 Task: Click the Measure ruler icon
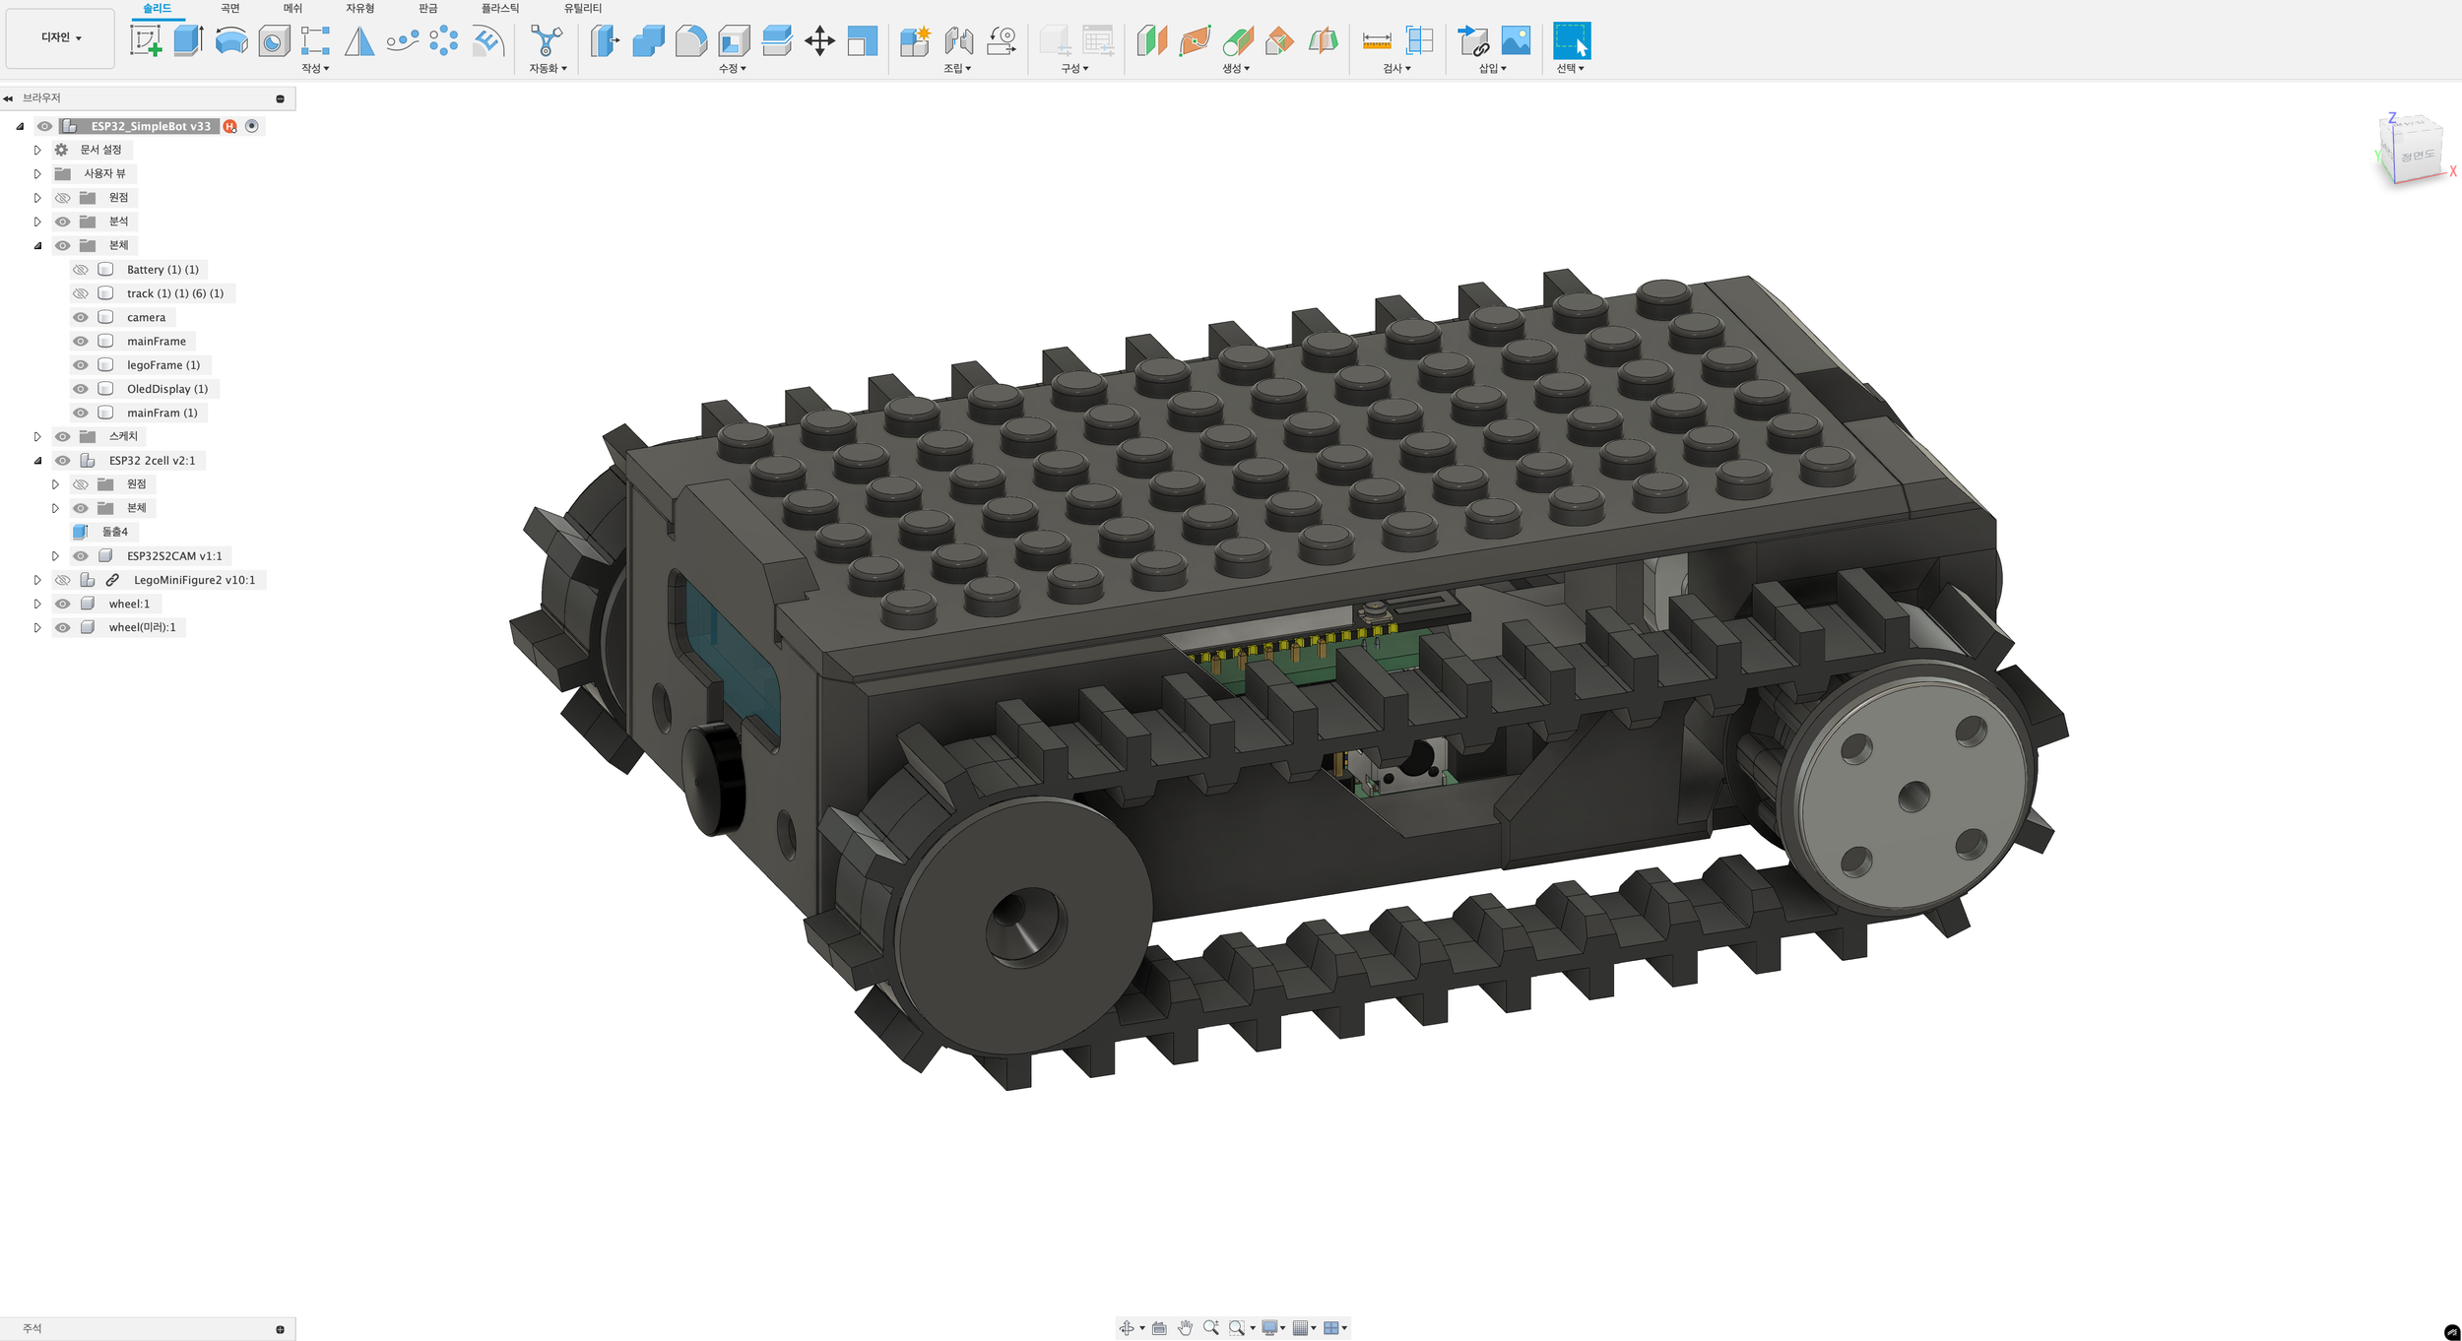point(1376,41)
